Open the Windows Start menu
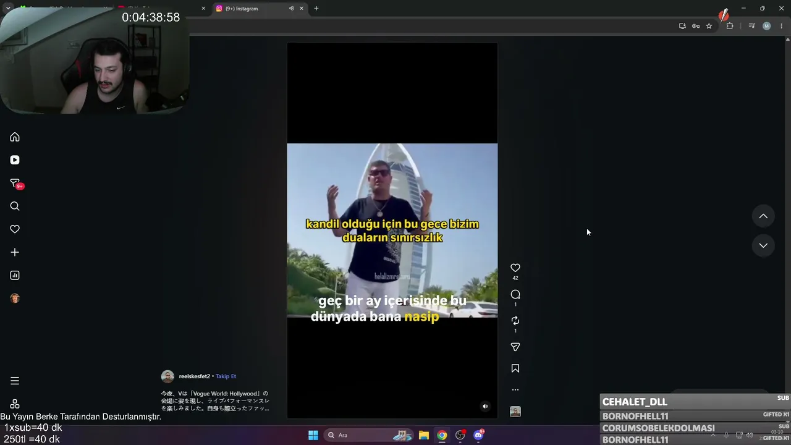This screenshot has height=445, width=791. [313, 435]
